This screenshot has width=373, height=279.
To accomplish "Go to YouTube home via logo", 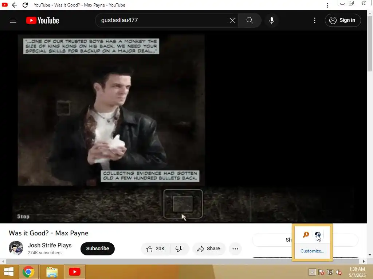I will coord(43,20).
